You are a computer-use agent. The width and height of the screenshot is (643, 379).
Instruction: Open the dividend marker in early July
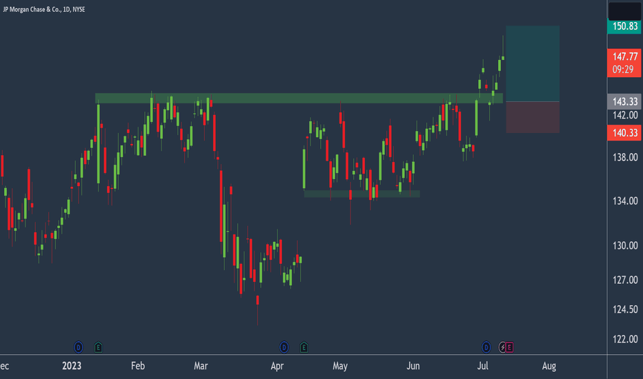(486, 347)
